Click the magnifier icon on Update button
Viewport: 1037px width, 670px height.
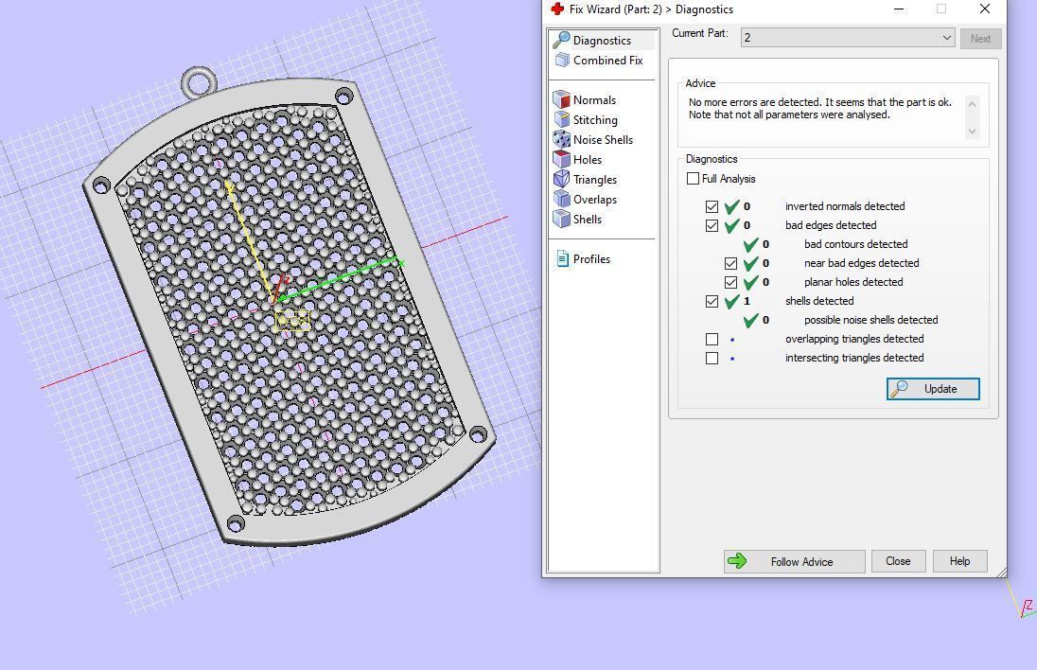(x=900, y=389)
